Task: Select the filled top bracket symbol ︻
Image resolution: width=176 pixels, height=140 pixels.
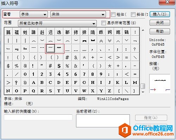Action: click(84, 40)
